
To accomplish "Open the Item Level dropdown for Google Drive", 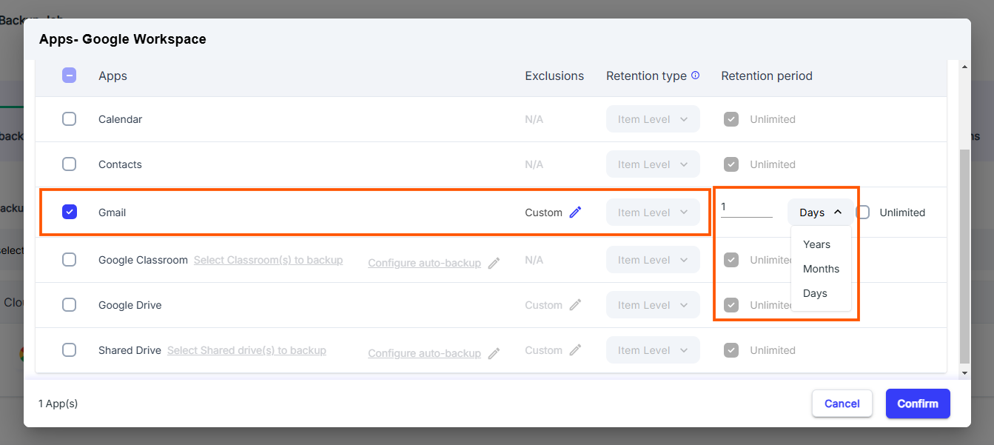I will (653, 305).
